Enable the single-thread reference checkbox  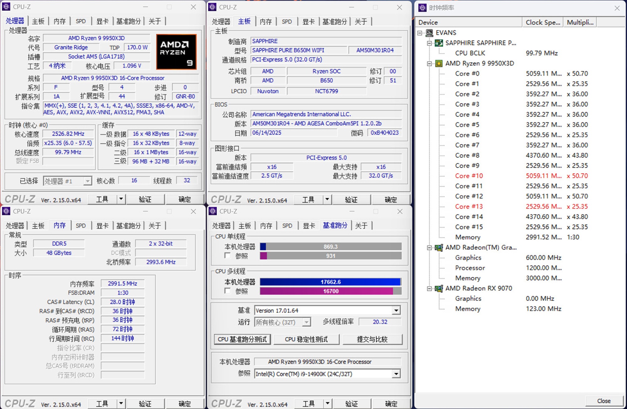228,256
